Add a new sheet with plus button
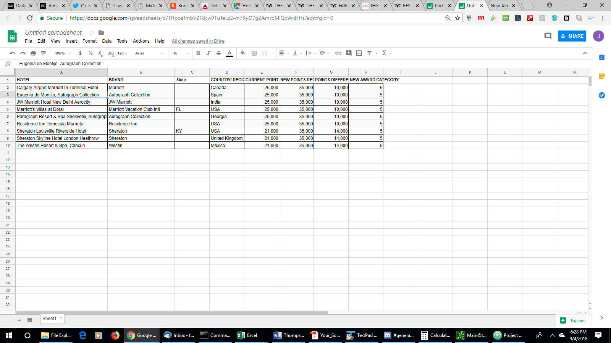The width and height of the screenshot is (611, 343). pyautogui.click(x=19, y=320)
